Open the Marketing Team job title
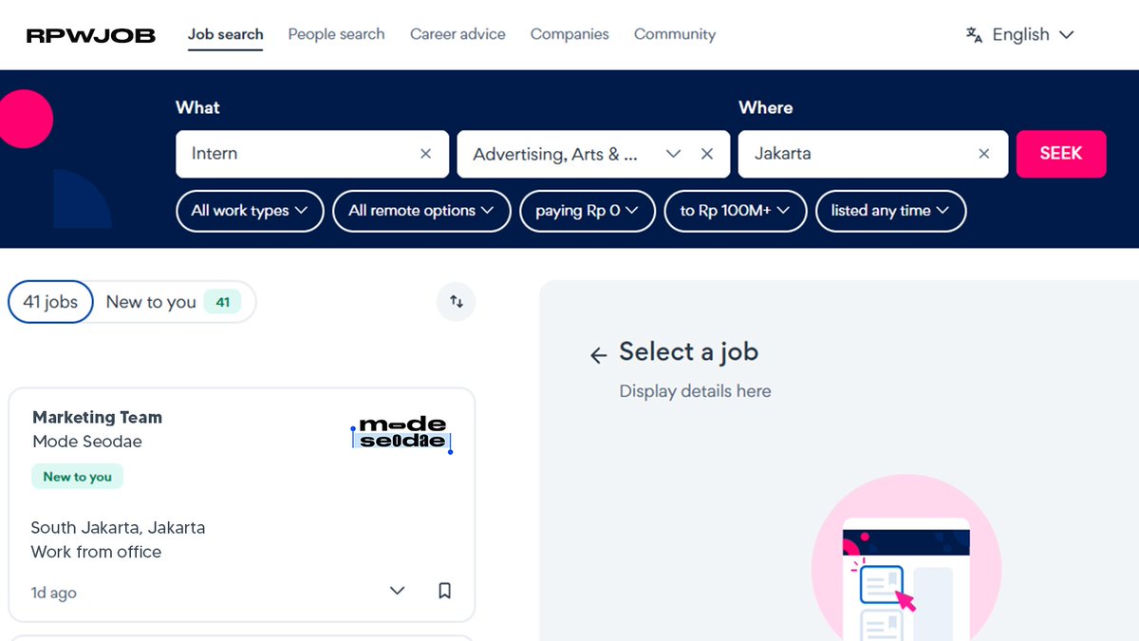 point(97,417)
